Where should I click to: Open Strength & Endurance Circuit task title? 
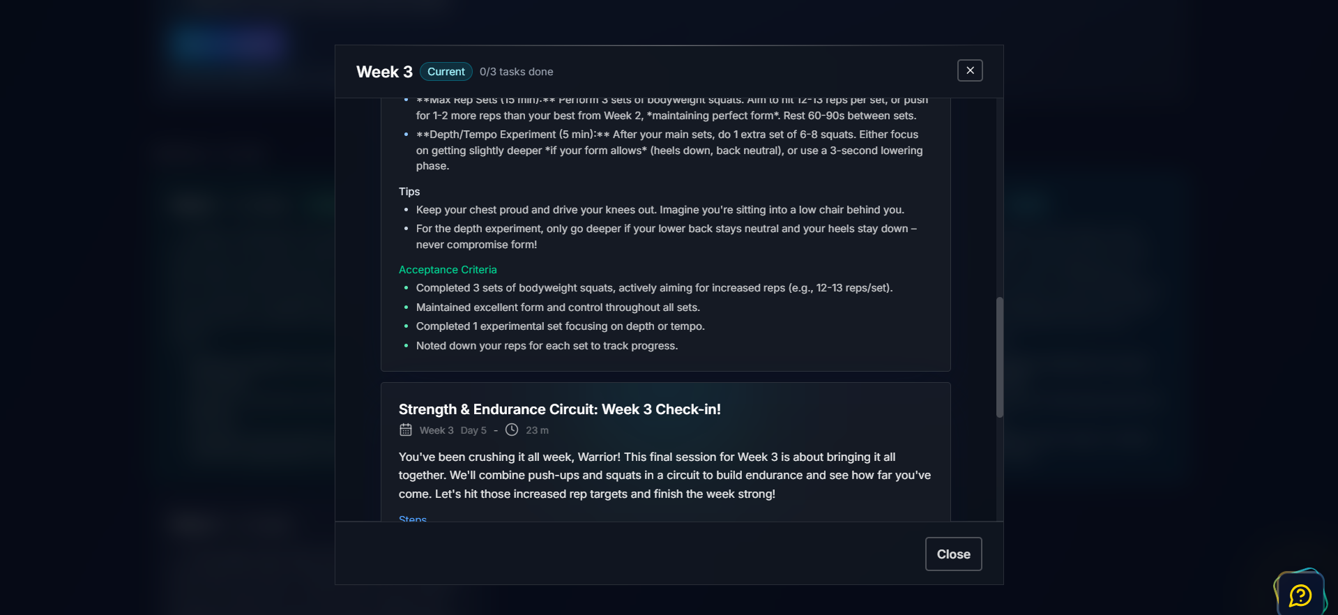[559, 409]
